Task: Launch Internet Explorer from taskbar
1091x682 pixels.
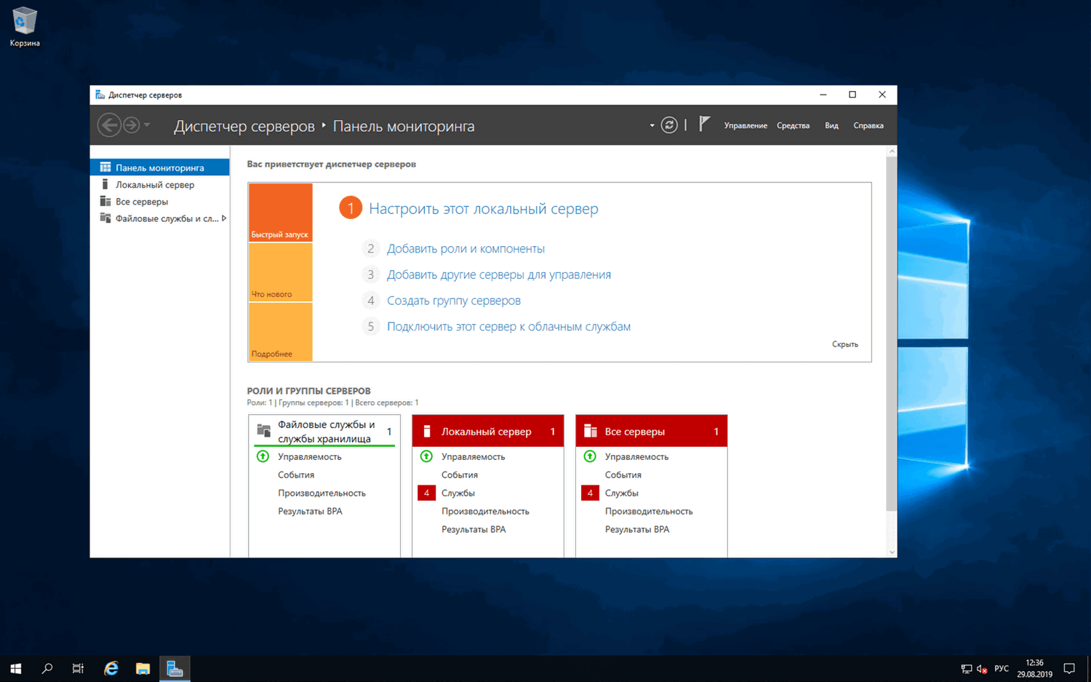Action: coord(111,668)
